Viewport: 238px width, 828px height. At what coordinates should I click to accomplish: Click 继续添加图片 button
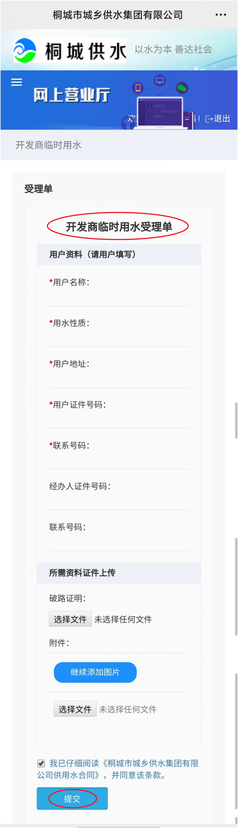95,672
